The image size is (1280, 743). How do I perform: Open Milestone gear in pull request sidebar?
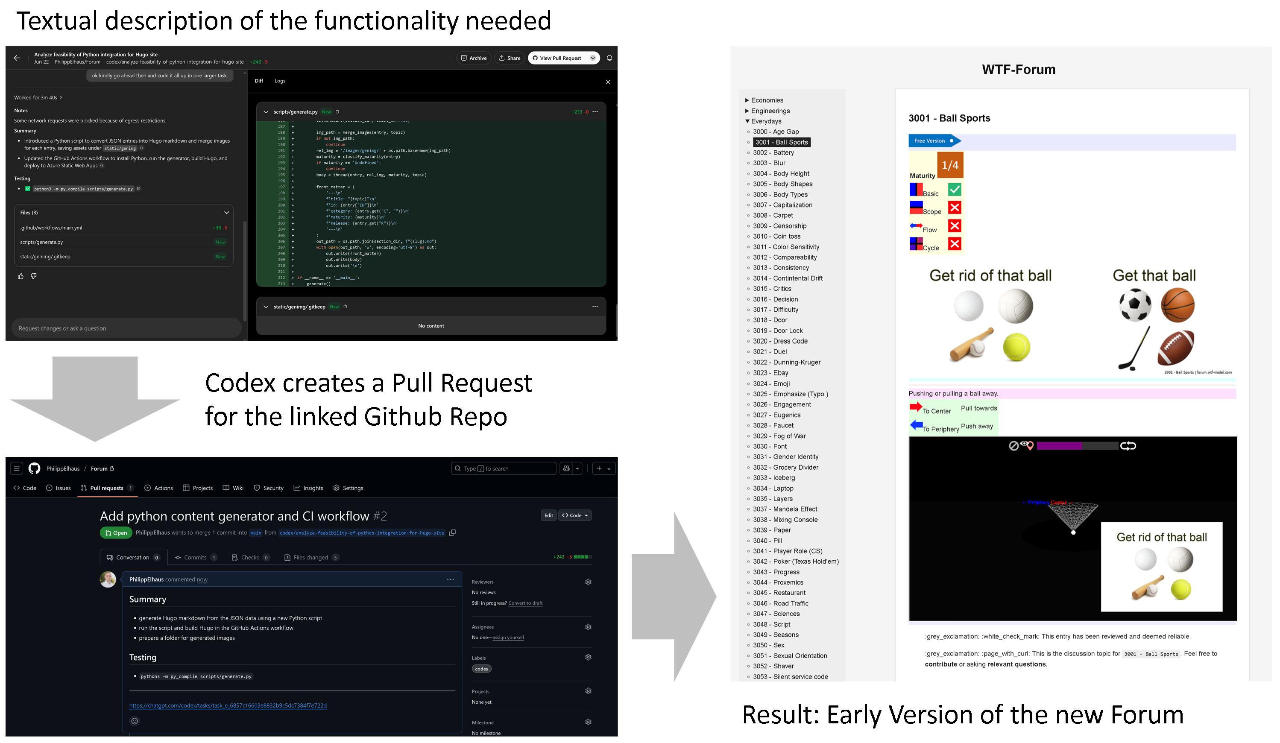[x=588, y=722]
